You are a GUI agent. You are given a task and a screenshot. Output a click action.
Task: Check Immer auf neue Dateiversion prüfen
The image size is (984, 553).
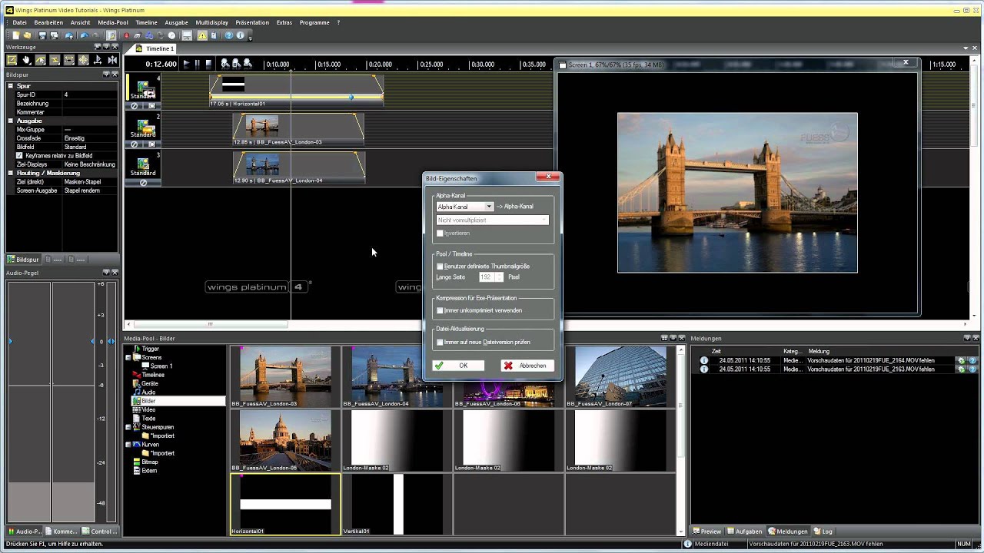point(440,342)
